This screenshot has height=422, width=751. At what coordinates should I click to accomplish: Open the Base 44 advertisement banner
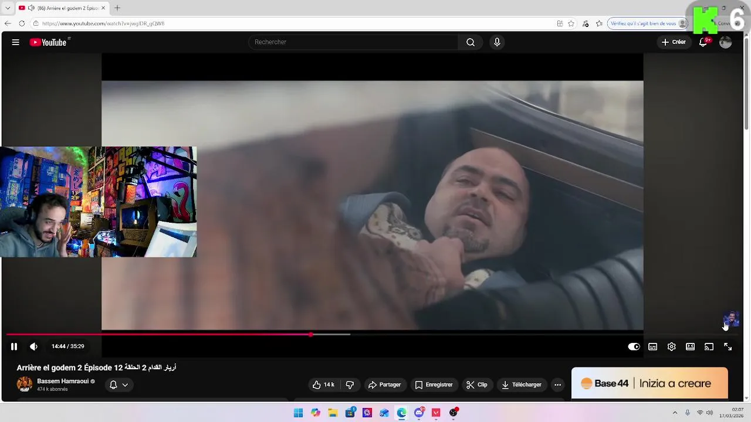click(x=649, y=383)
